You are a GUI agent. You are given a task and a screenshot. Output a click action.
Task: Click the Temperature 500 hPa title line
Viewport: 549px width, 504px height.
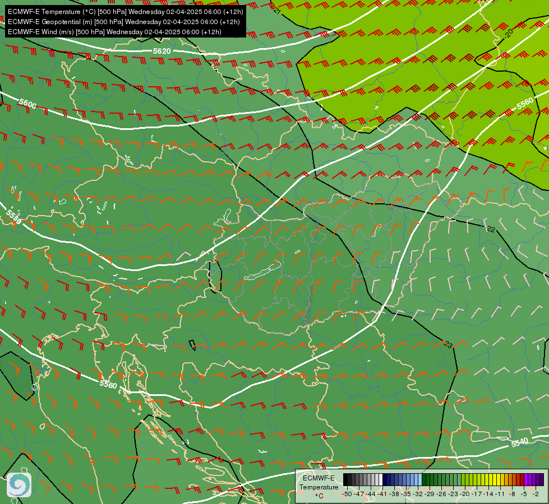[x=126, y=12]
